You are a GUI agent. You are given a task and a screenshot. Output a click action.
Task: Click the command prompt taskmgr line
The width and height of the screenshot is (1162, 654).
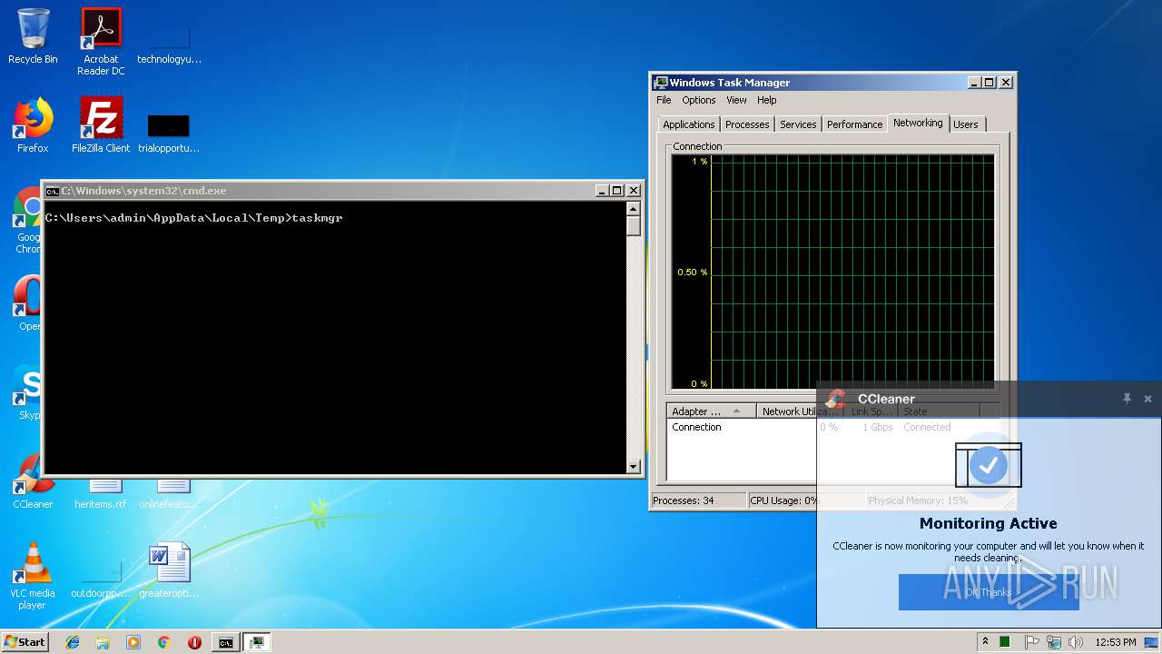pos(194,218)
